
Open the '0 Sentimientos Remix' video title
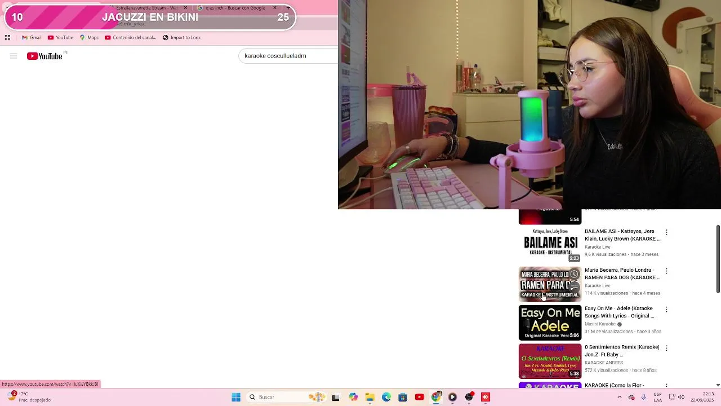(622, 351)
